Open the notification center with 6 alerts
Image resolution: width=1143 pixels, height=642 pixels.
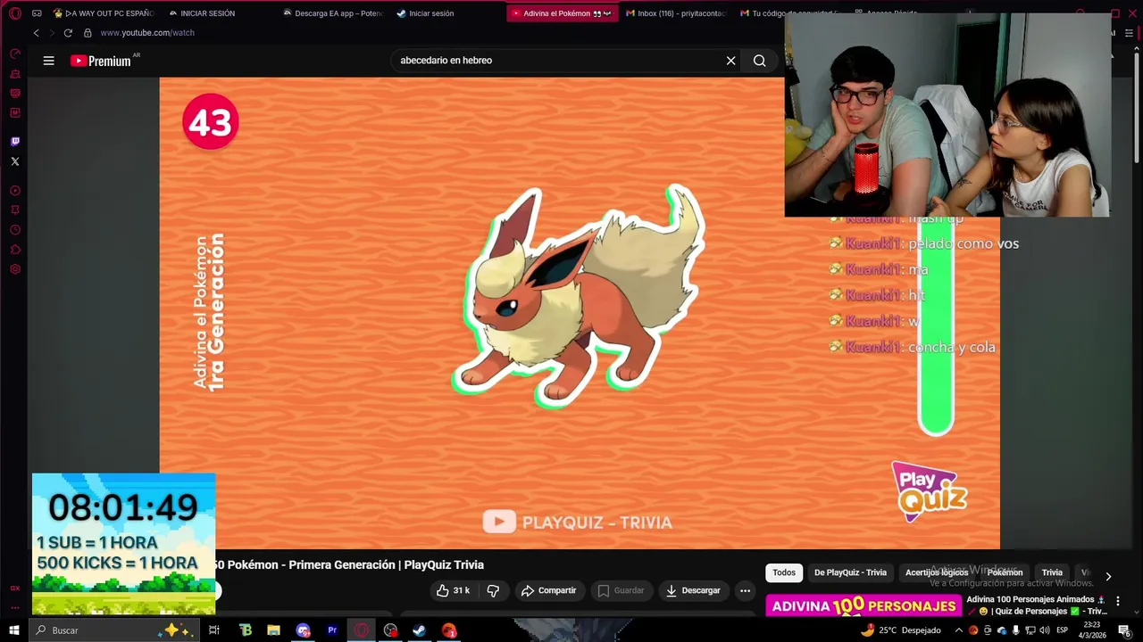pyautogui.click(x=1125, y=630)
